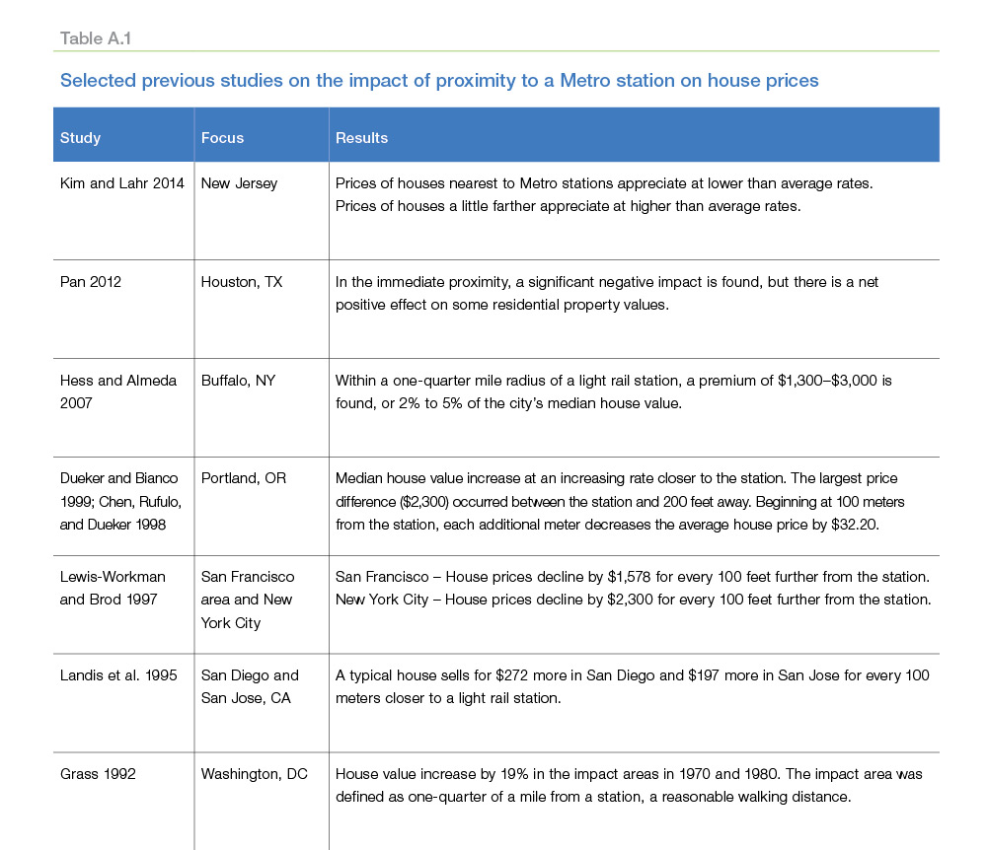
Task: Click the Washington, DC focus cell
Action: 255,774
